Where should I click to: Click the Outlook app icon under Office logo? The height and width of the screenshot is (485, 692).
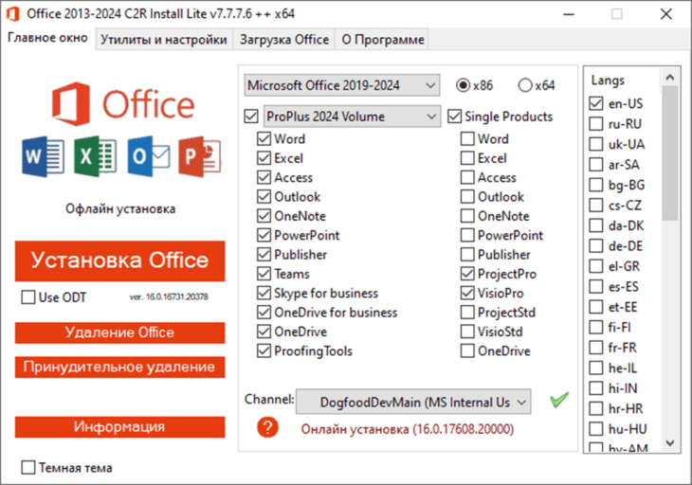[149, 156]
